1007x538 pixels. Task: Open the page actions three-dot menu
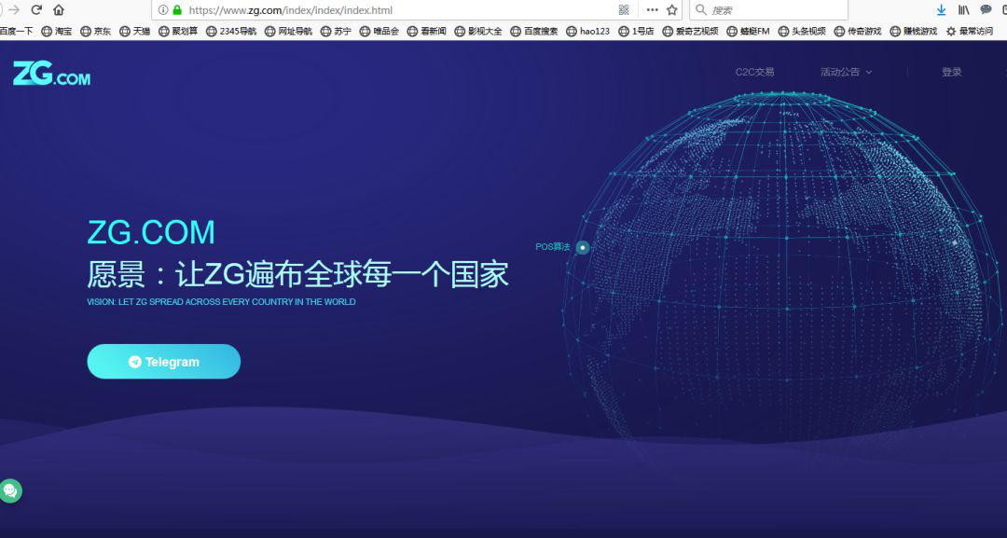point(652,10)
